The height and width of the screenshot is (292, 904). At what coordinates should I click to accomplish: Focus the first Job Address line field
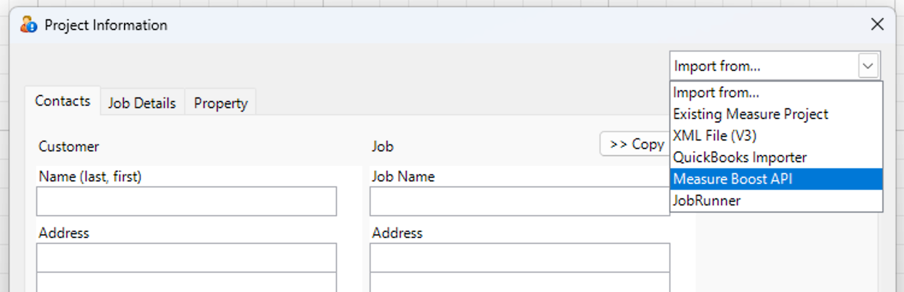520,258
